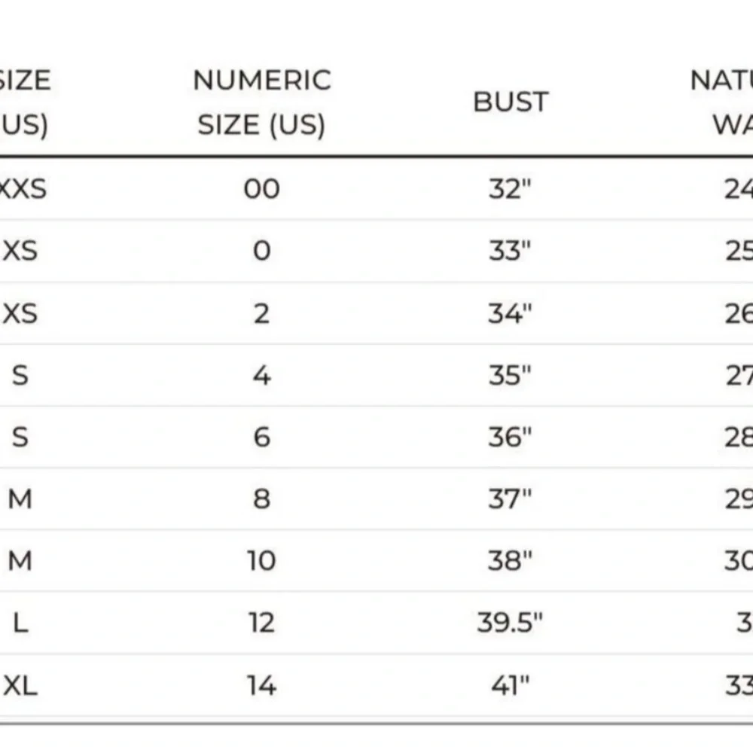Click the 34" bust measurement

(510, 313)
